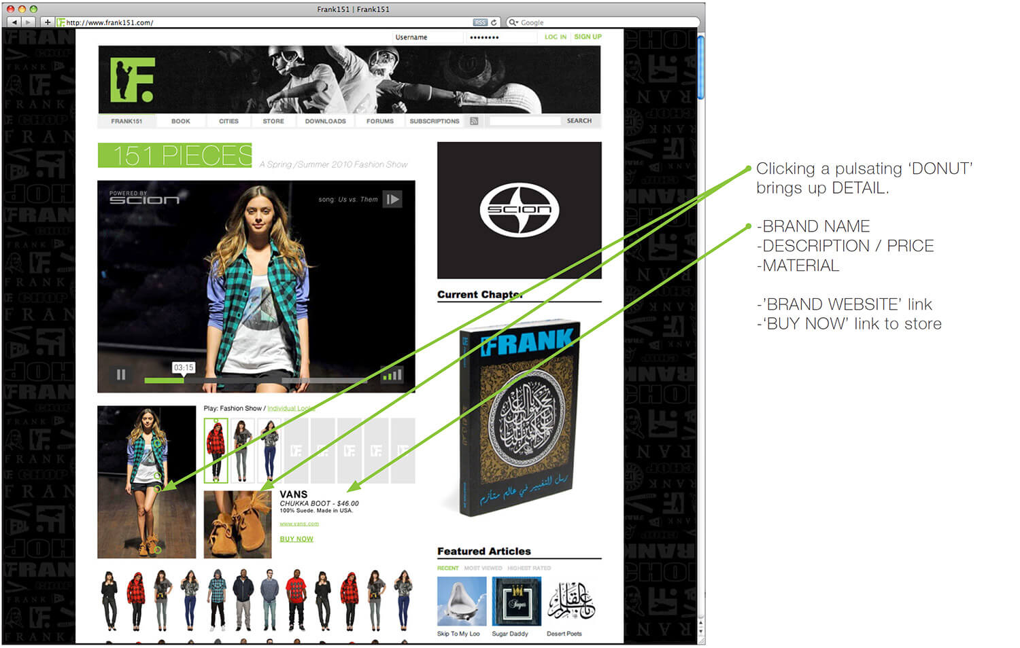Image resolution: width=1020 pixels, height=648 pixels.
Task: Click the 'song: Us vs. Them' label
Action: tap(348, 199)
